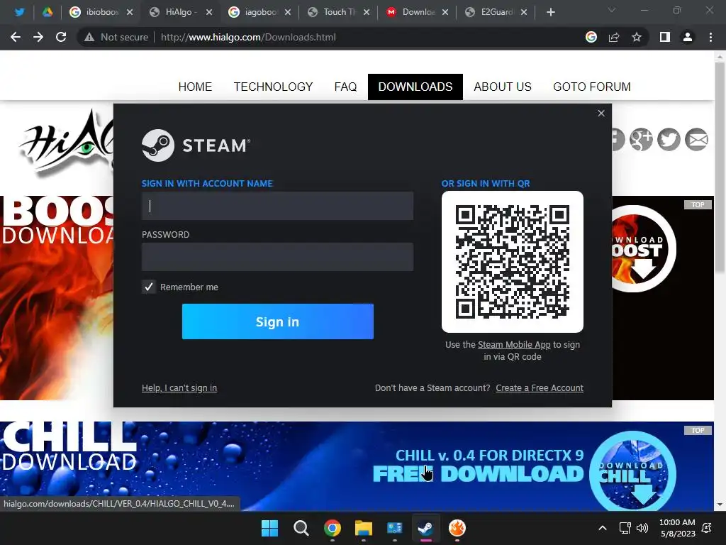This screenshot has width=726, height=545.
Task: Open the ABOUT US menu item
Action: [503, 87]
